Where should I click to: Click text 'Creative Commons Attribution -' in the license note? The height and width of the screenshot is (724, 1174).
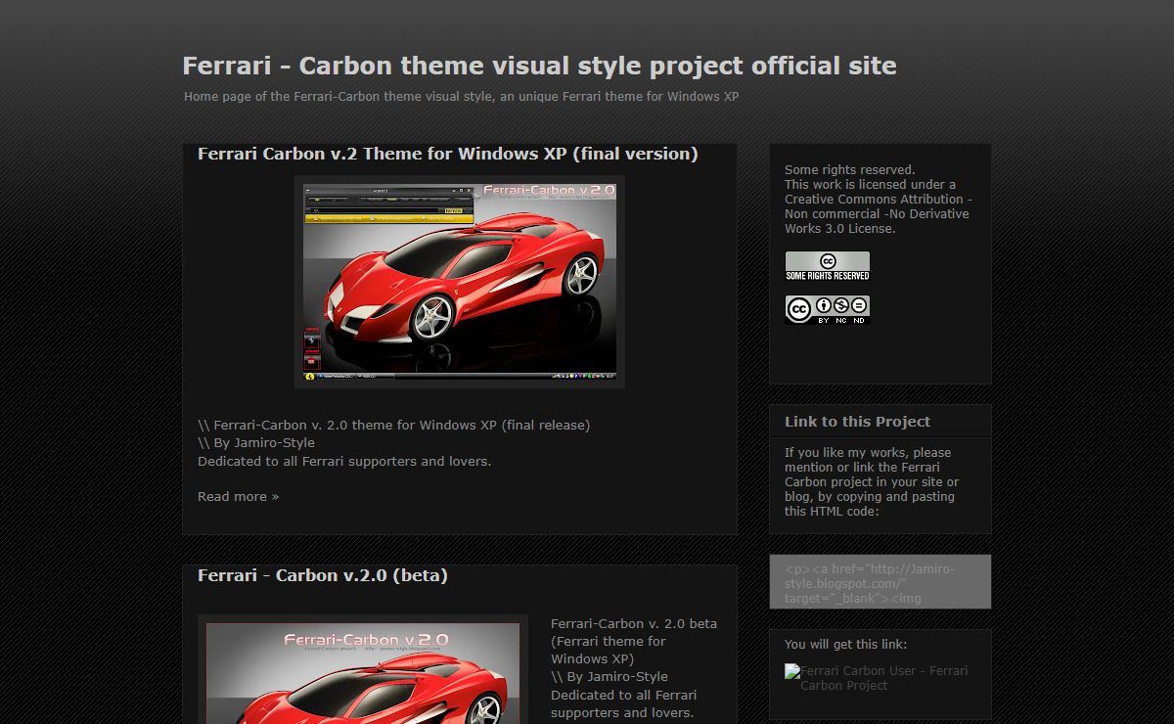click(x=879, y=199)
